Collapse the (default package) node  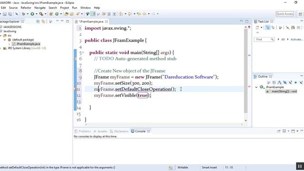[x=5, y=40]
